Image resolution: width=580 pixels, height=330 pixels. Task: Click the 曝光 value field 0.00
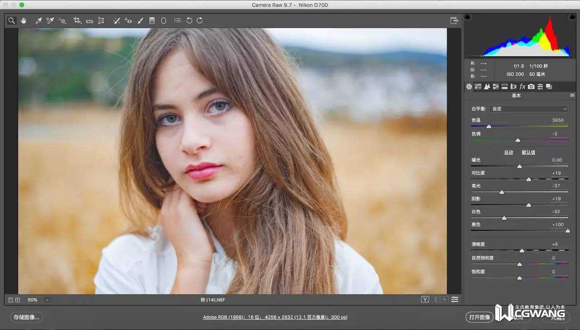coord(558,160)
